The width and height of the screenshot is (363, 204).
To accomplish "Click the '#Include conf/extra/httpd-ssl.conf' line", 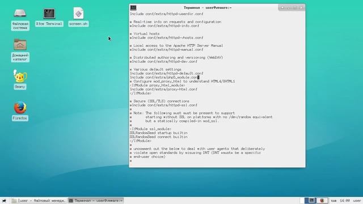I will click(x=163, y=105).
